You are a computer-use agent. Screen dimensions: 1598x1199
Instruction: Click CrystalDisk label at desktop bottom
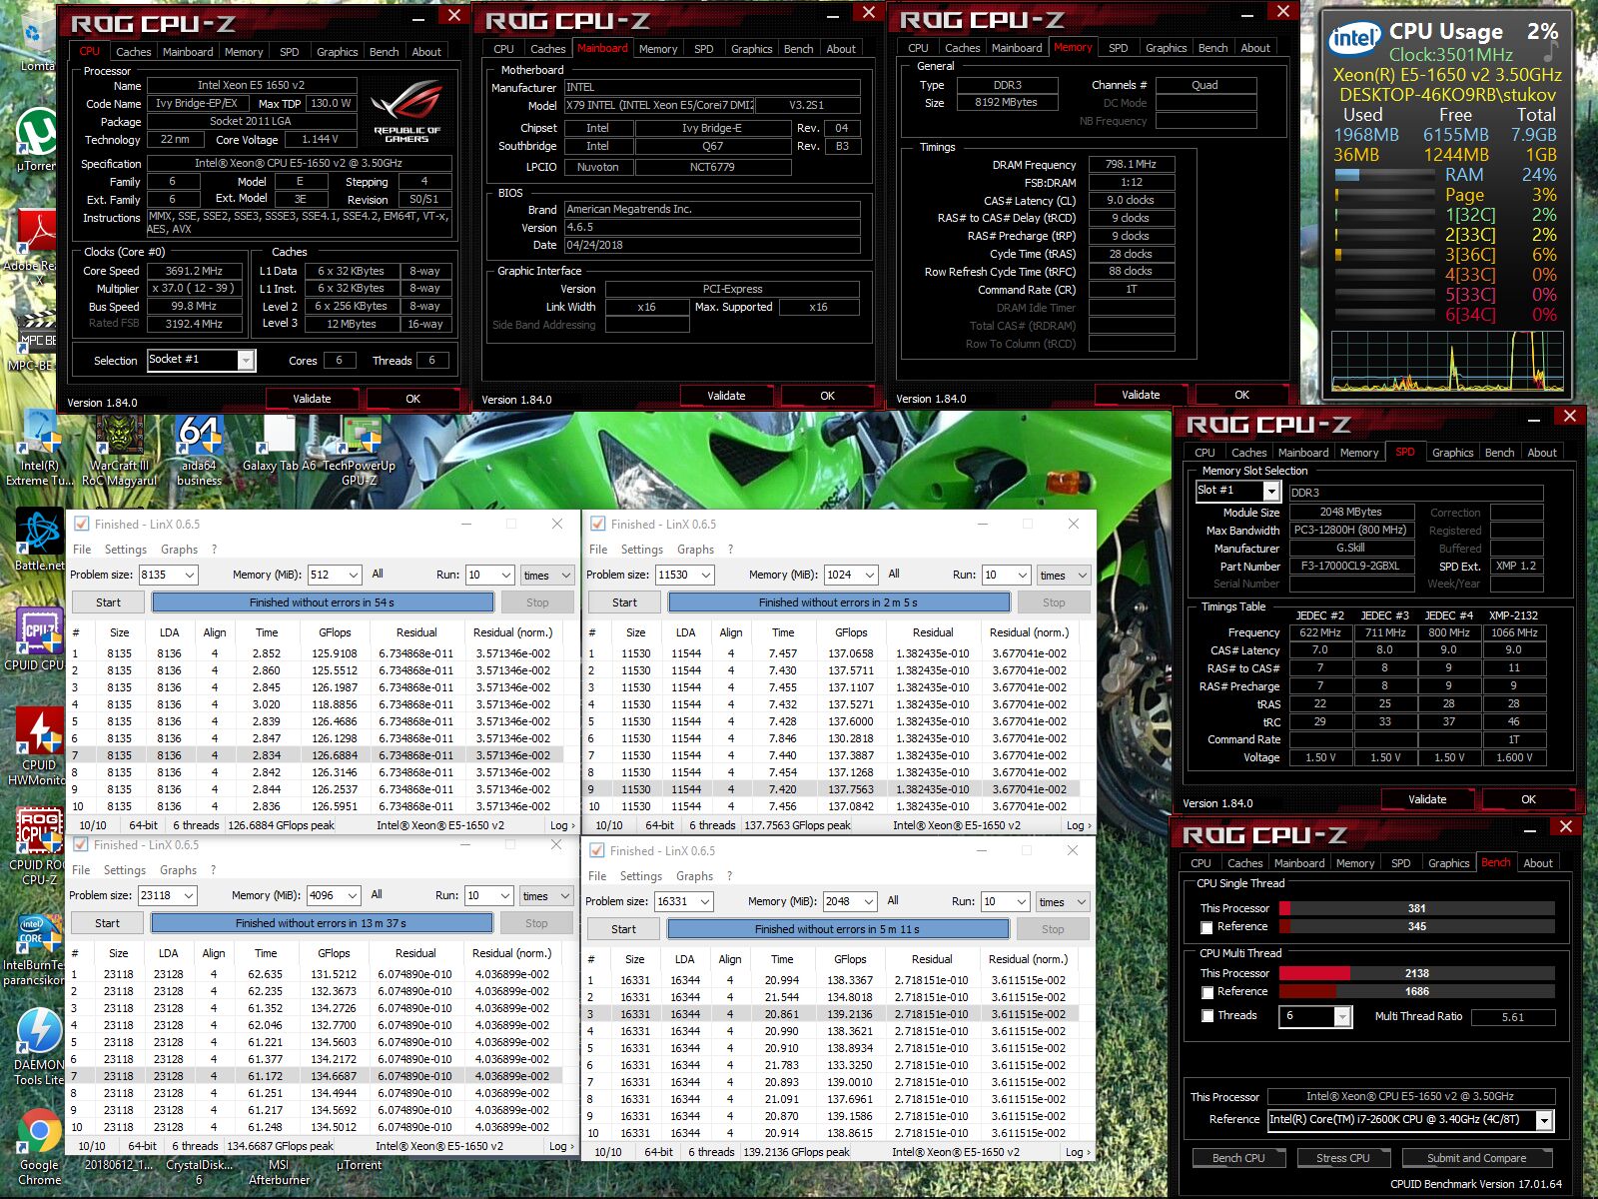click(199, 1172)
